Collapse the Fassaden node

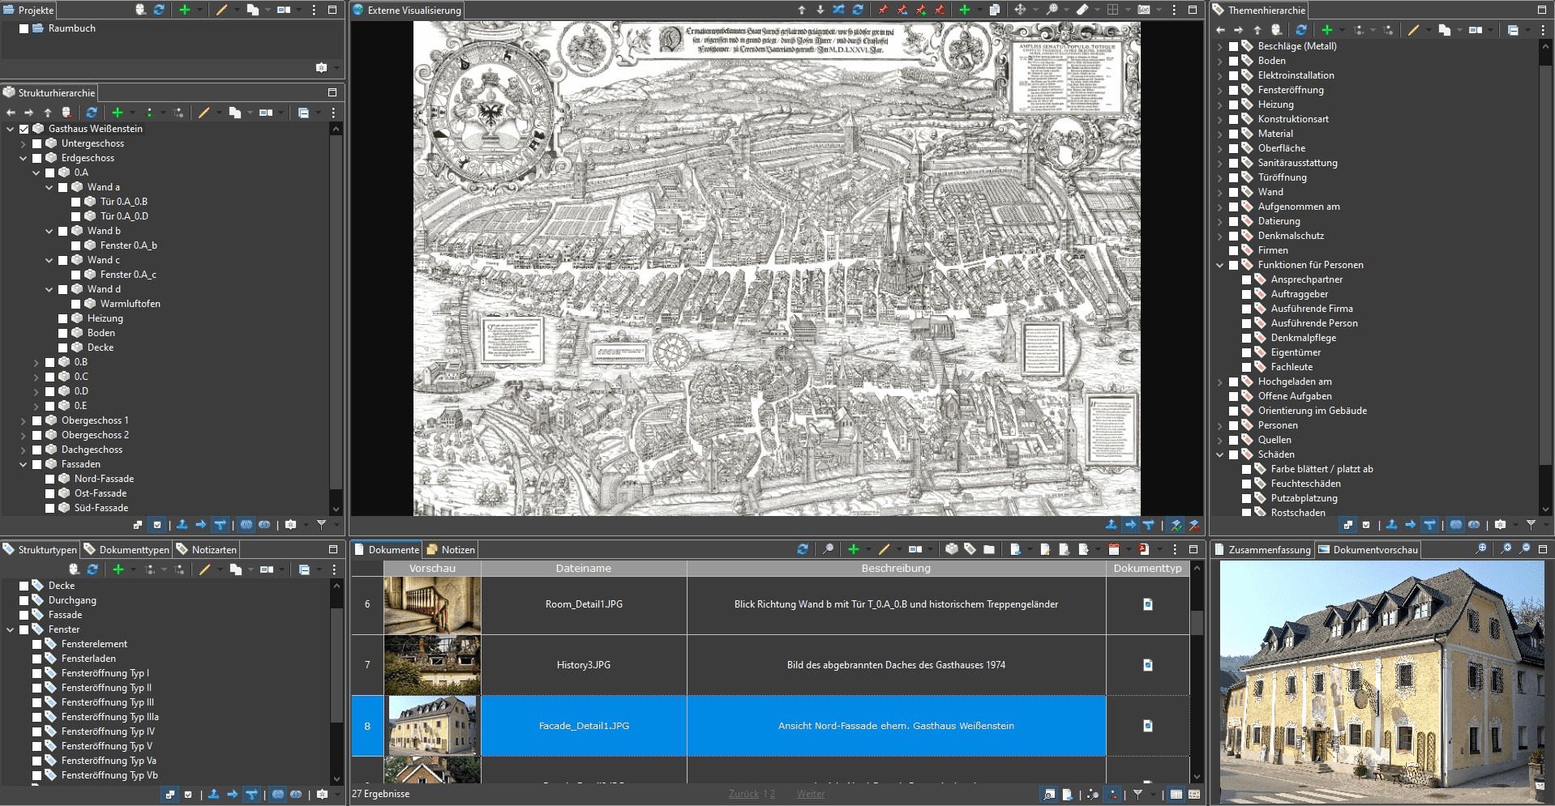(x=24, y=464)
